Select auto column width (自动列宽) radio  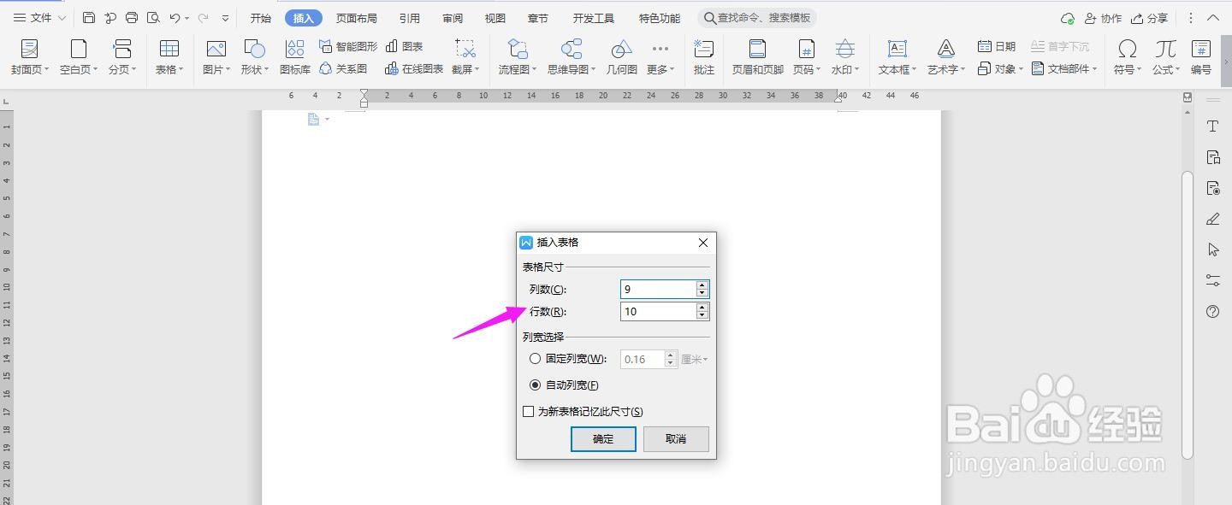pyautogui.click(x=535, y=385)
